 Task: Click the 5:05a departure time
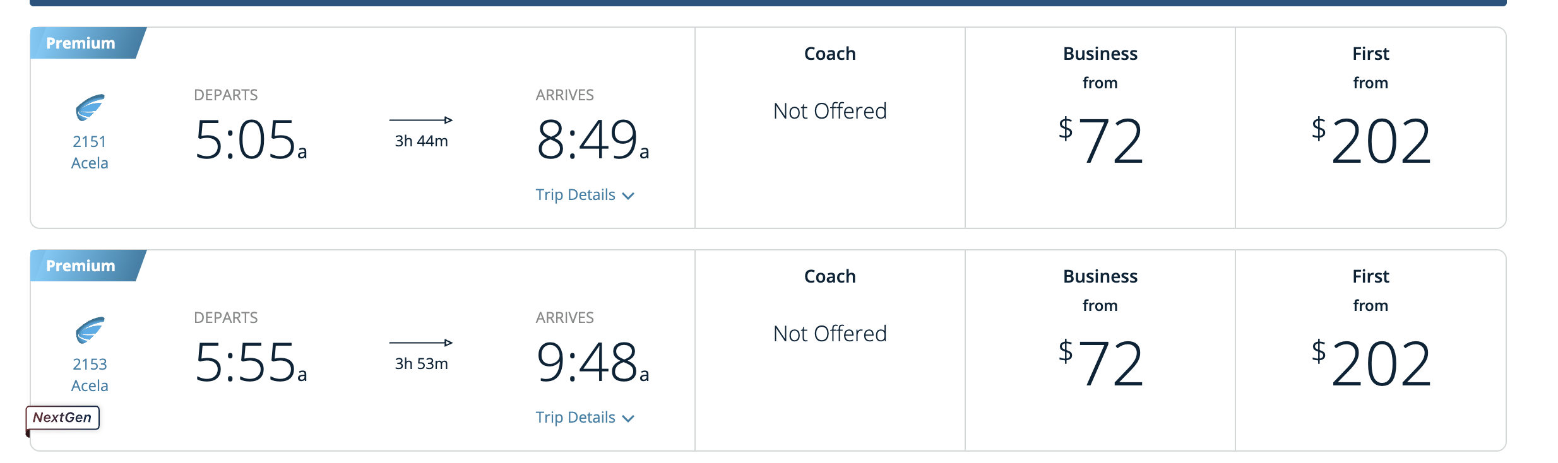(251, 139)
